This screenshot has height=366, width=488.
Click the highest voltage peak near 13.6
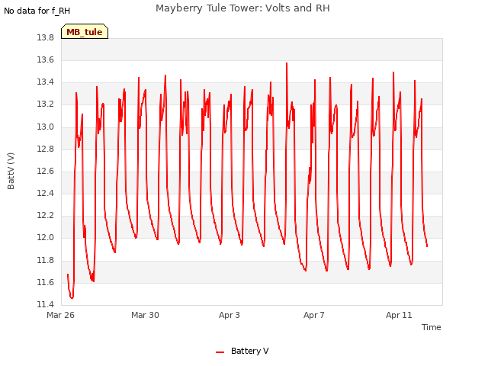tap(287, 63)
